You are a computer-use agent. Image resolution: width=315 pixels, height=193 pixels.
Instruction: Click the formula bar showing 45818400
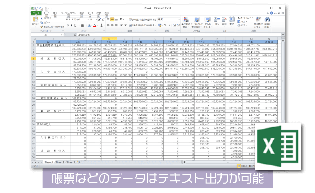tap(178, 35)
